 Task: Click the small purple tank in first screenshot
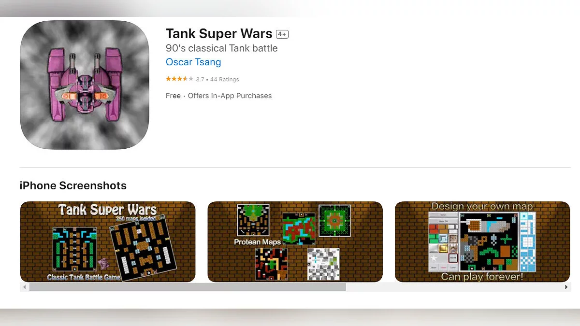pos(104,263)
